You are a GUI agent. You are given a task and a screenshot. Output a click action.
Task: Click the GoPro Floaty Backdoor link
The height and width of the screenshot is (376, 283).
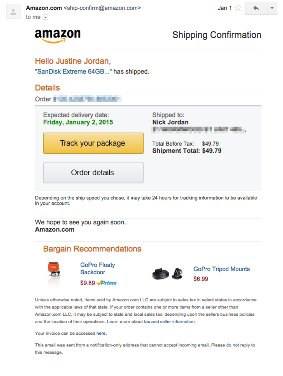click(97, 268)
